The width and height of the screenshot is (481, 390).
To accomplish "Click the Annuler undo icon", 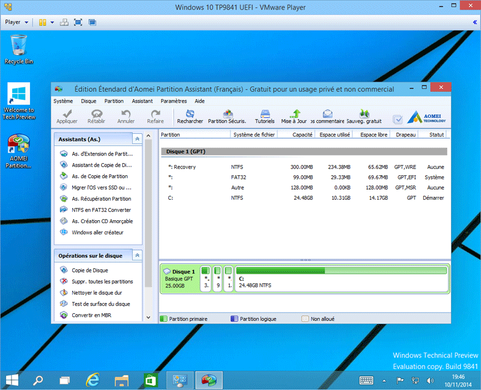I will [126, 114].
